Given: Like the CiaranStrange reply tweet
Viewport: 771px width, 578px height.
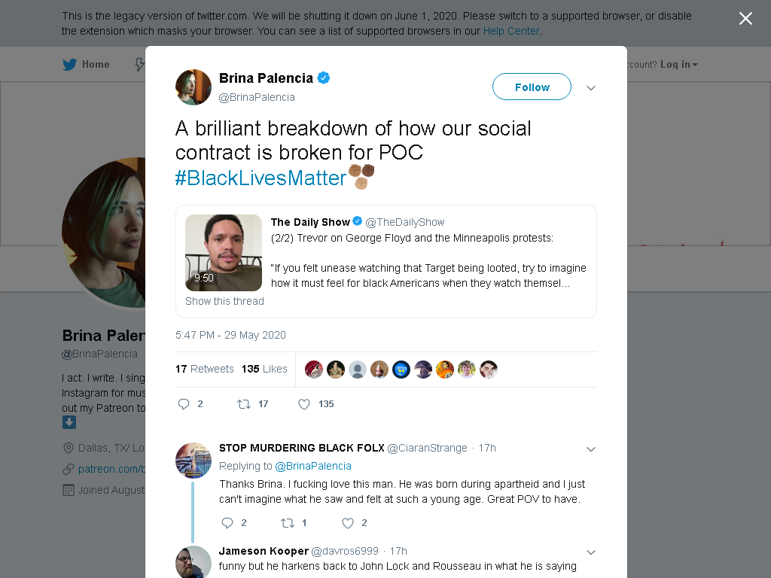Looking at the screenshot, I should (x=348, y=523).
